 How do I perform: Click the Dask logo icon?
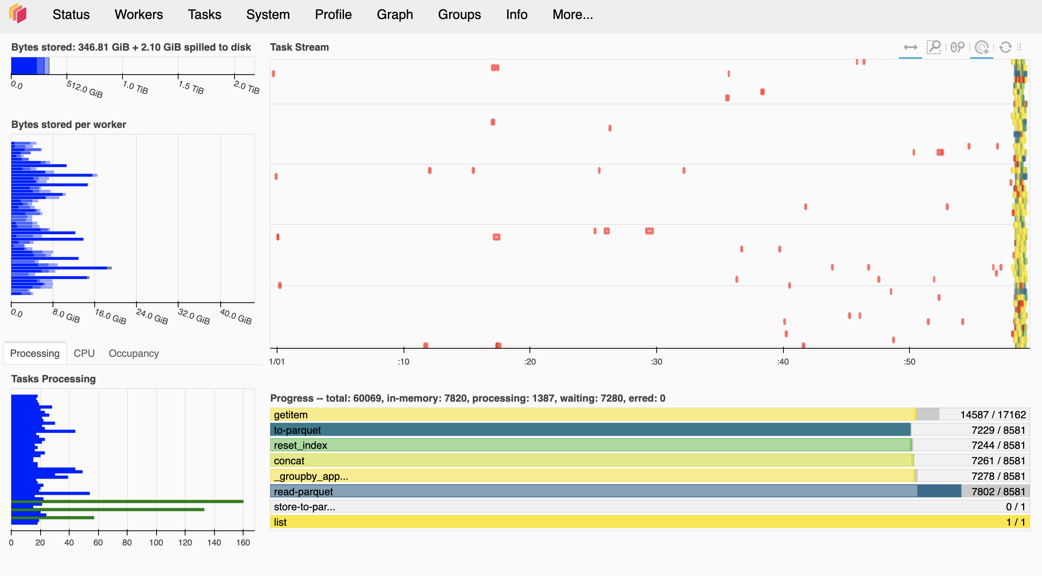click(x=18, y=14)
